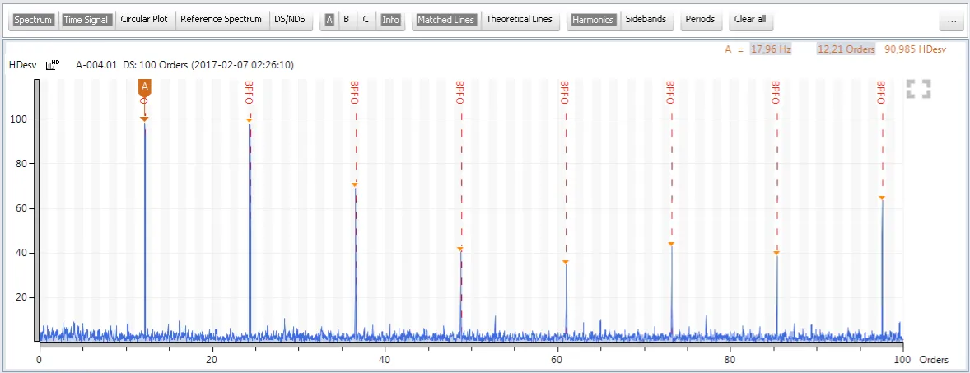The image size is (970, 373).
Task: Show the Reference Spectrum
Action: coord(221,19)
